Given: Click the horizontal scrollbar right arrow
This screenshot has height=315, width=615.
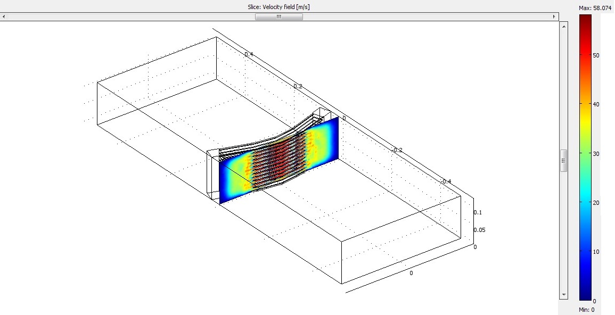Looking at the screenshot, I should click(554, 17).
